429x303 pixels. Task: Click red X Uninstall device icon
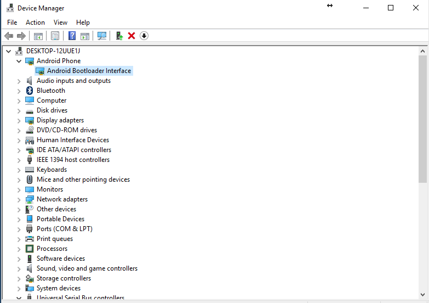(131, 36)
